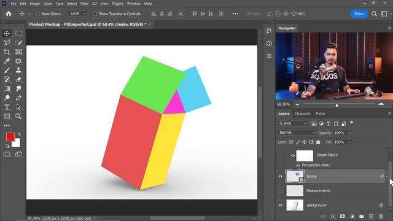Open the Search icon in options bar
393x221 pixels.
pyautogui.click(x=374, y=14)
